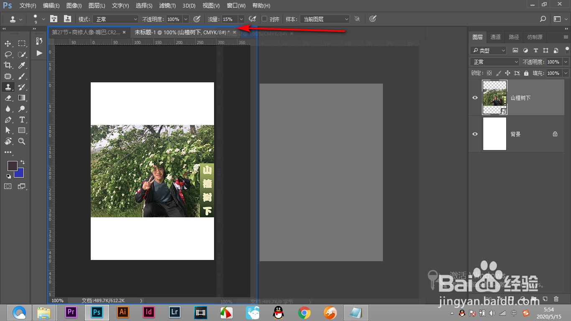Lock image pixels brush icon
The height and width of the screenshot is (321, 571).
coord(498,73)
